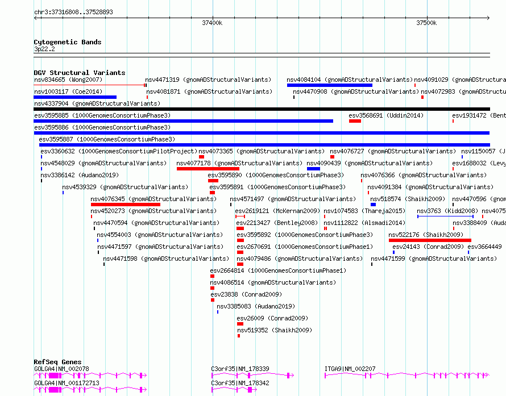
Task: Click the esv3595887 (1000GenomesConsortiumPhase3) label
Action: tap(107, 139)
